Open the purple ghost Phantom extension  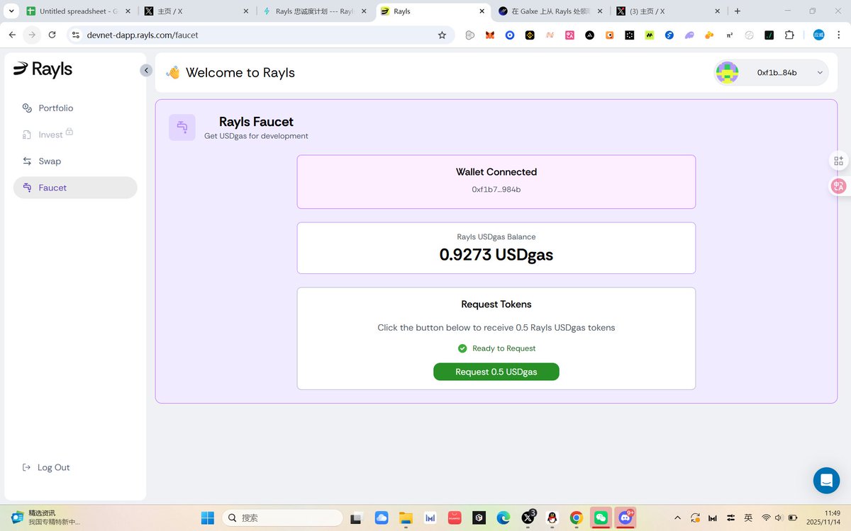689,35
